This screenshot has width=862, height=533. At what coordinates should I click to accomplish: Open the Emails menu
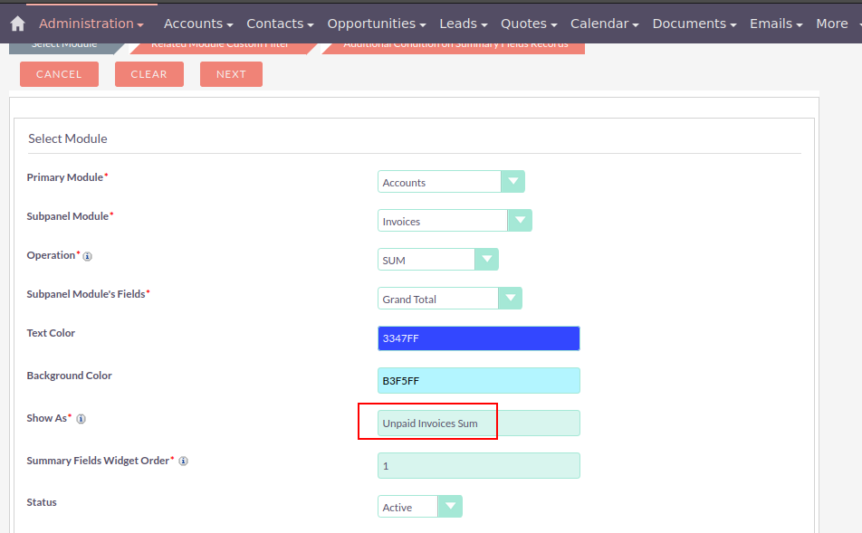point(776,24)
